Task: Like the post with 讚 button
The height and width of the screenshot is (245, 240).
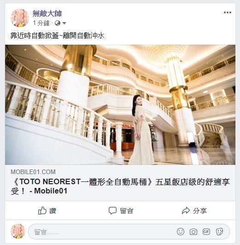Action: click(x=47, y=210)
